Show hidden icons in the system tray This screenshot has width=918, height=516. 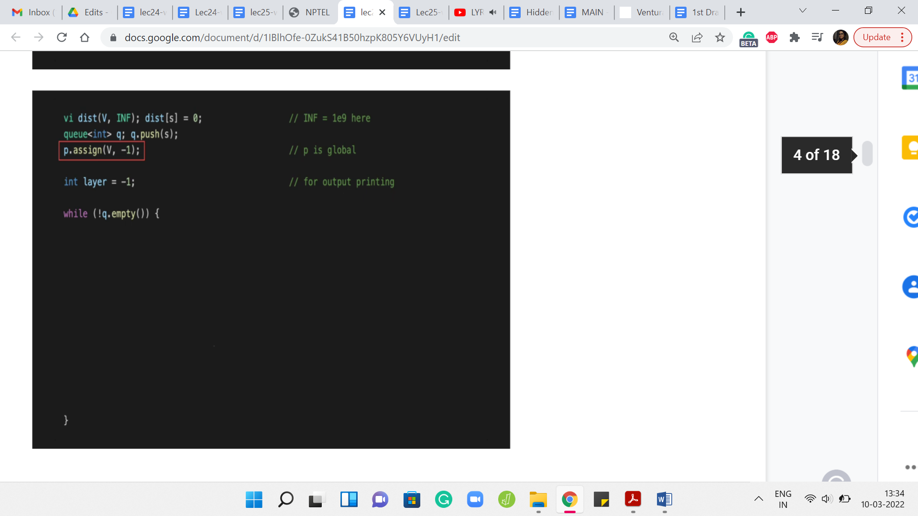tap(759, 499)
